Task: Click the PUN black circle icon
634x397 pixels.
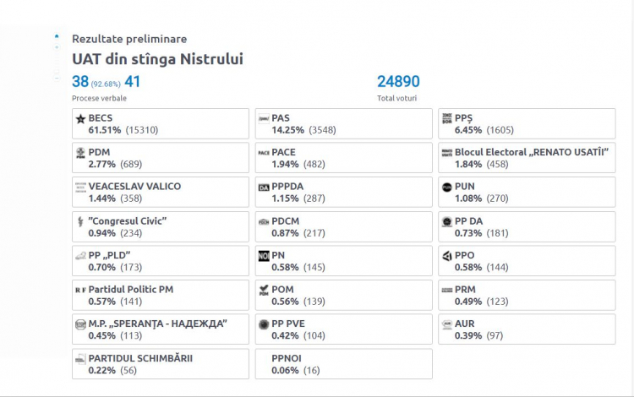Action: click(x=447, y=188)
